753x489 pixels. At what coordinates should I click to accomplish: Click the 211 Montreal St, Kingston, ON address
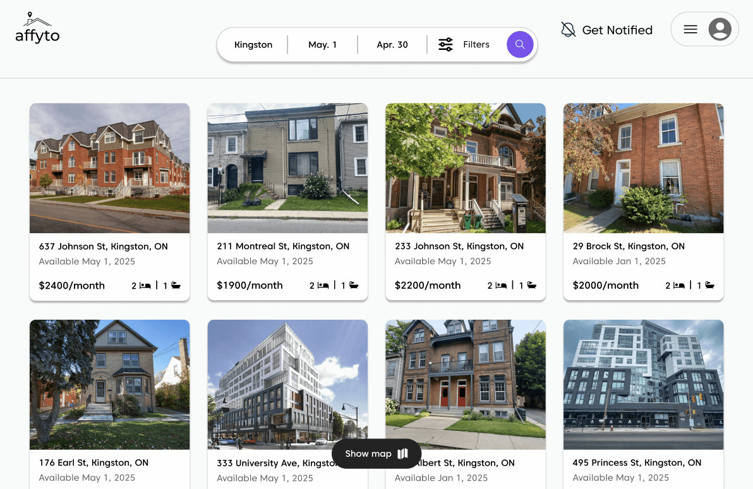pos(283,246)
